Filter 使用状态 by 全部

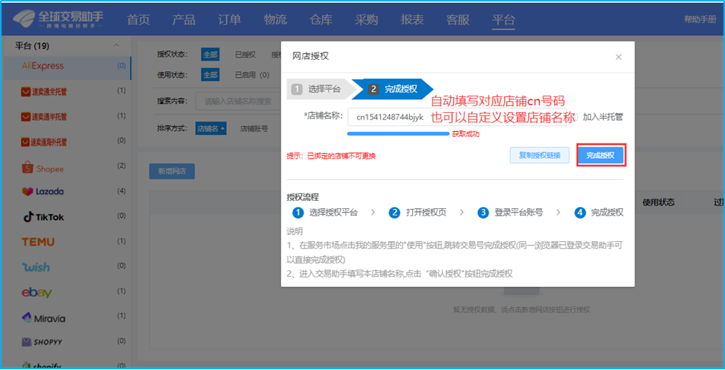click(x=210, y=74)
